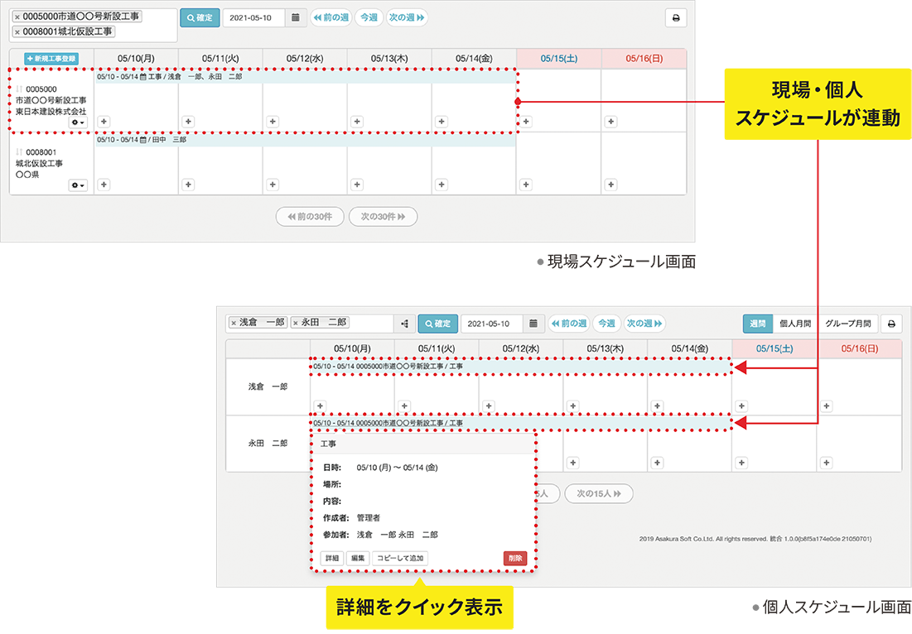Screen dimensions: 912x634
Task: Switch to 週間 view tab
Action: pyautogui.click(x=757, y=324)
